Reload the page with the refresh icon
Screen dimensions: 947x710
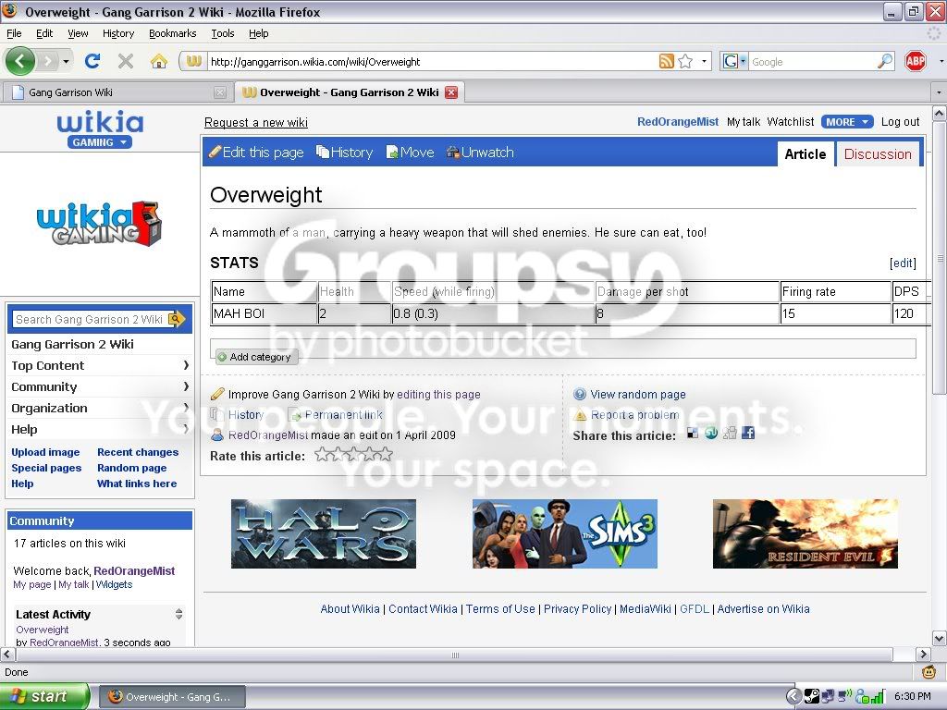coord(92,61)
